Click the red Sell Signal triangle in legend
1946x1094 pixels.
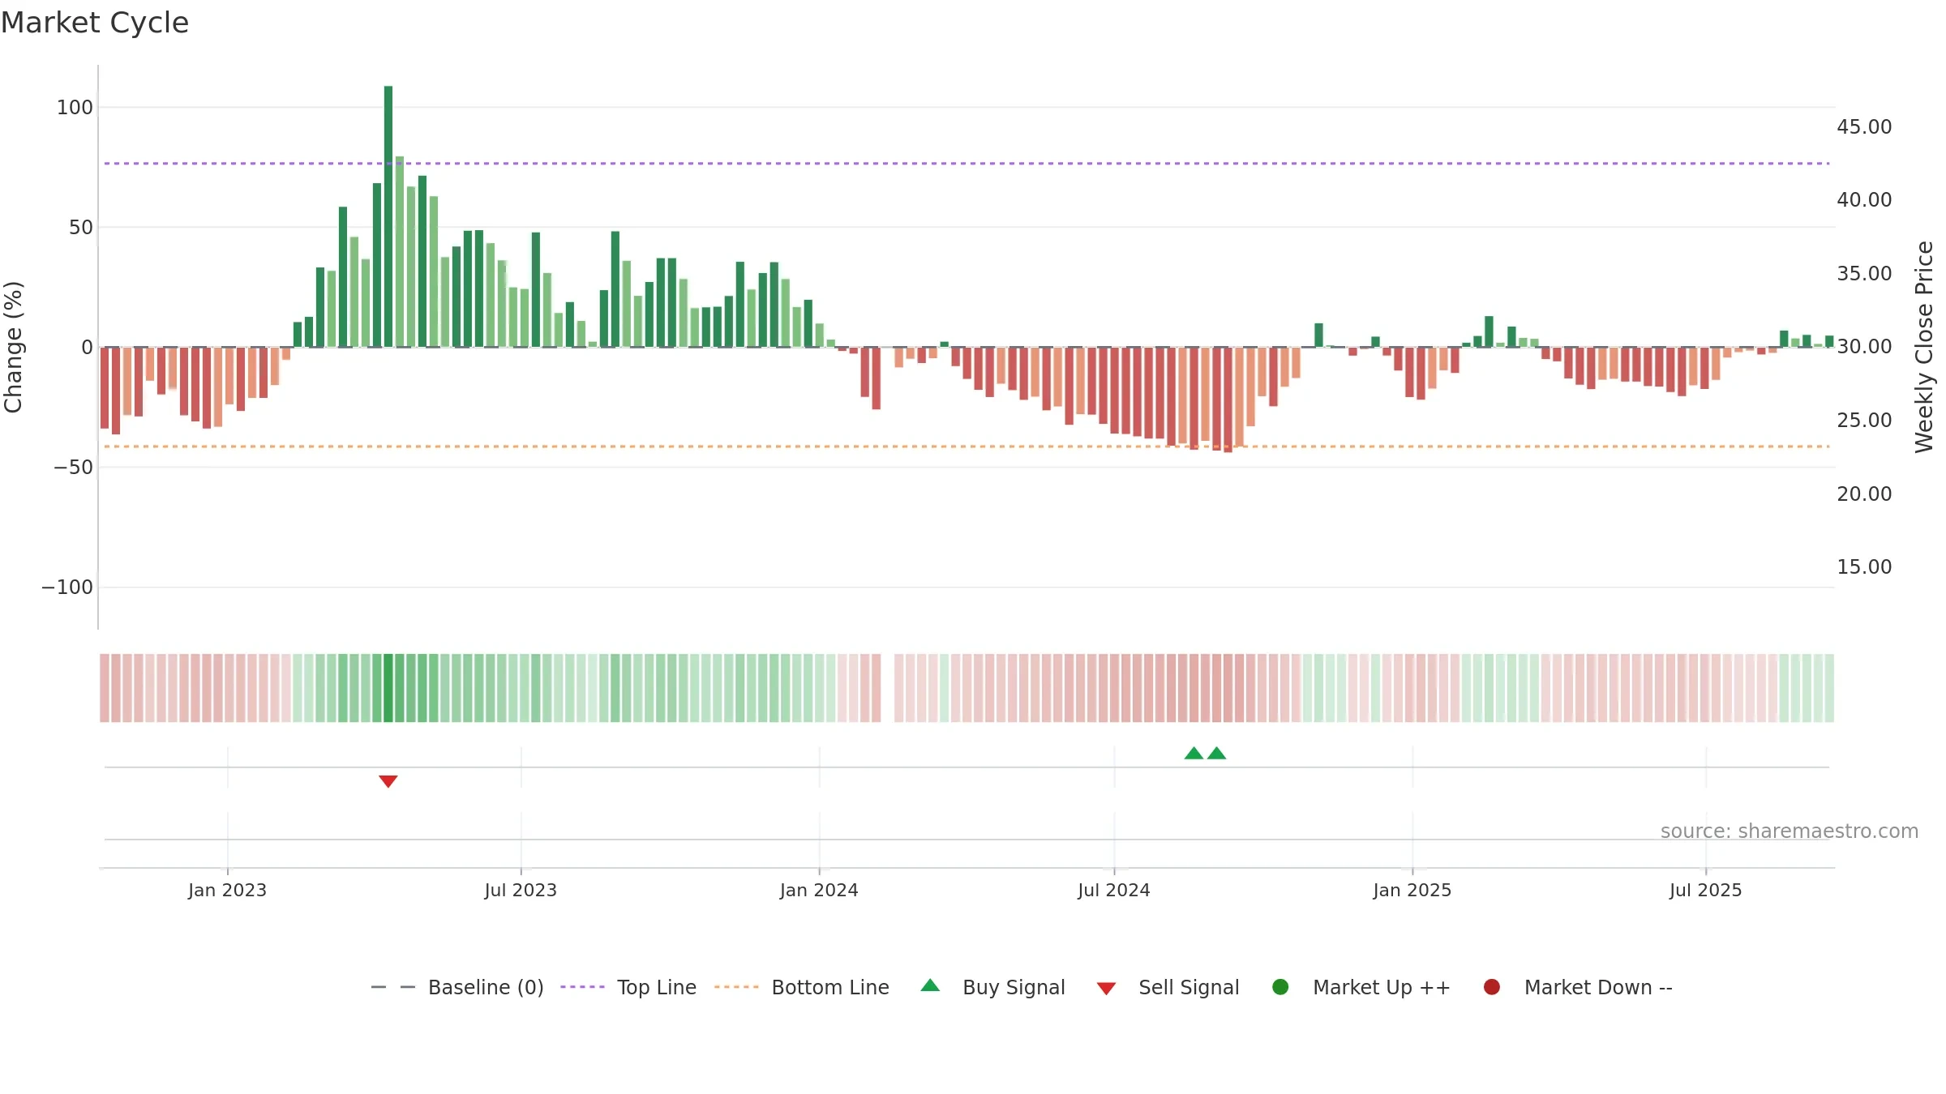(1106, 989)
